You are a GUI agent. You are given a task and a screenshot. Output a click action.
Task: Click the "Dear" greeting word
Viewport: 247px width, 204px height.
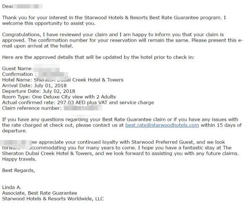[7, 6]
